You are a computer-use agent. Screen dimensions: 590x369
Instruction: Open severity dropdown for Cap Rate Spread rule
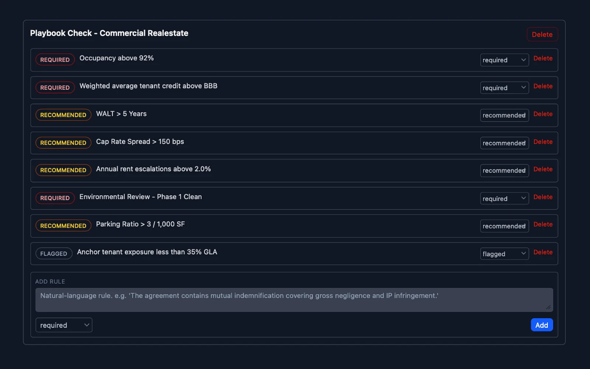point(504,143)
